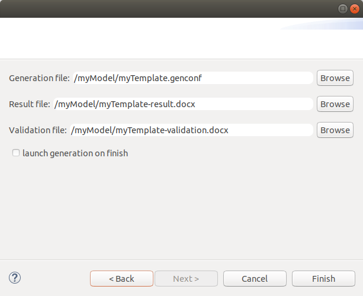The width and height of the screenshot is (363, 296).
Task: Browse for the Generation file
Action: pos(335,78)
